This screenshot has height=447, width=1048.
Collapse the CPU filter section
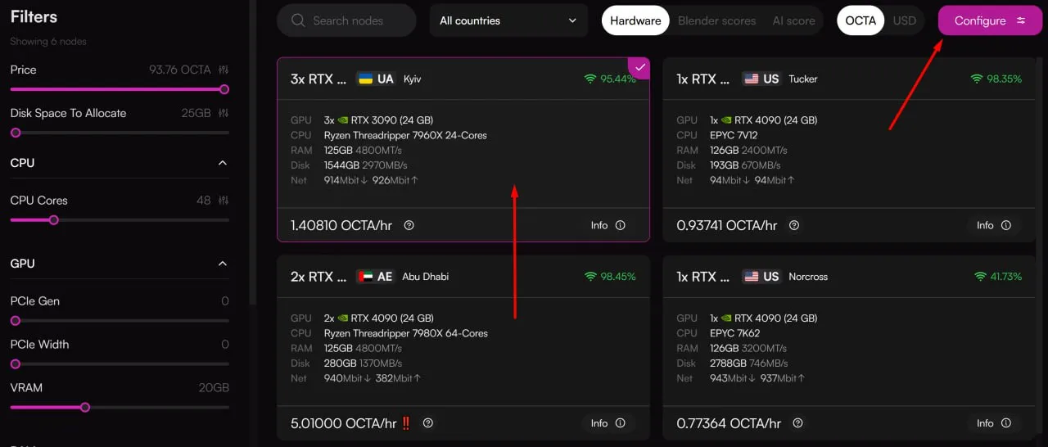tap(223, 163)
